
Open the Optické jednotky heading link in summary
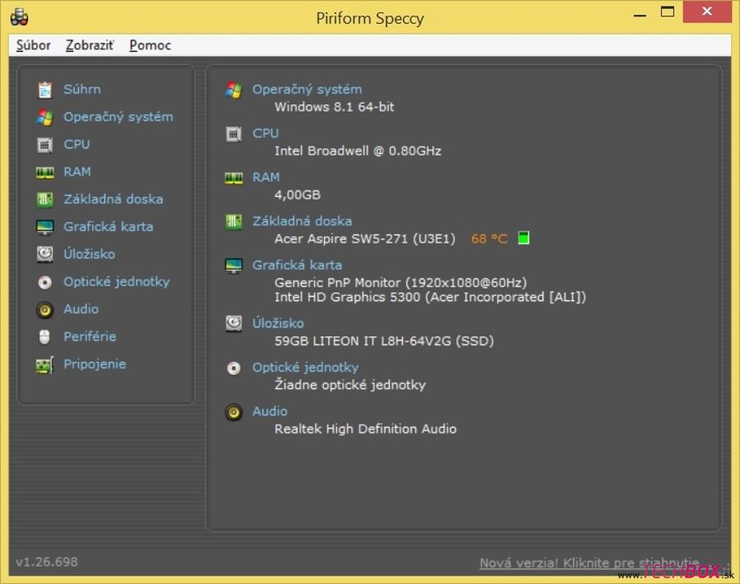pos(305,368)
